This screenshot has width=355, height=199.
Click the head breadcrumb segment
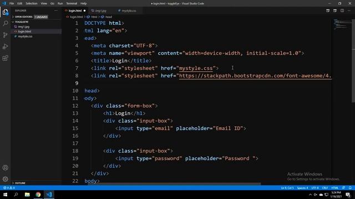[x=108, y=17]
